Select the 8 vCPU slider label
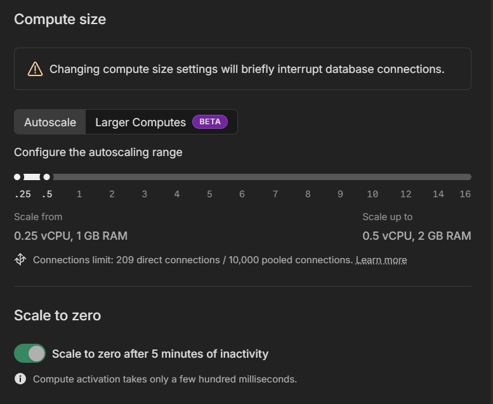Screen dimensions: 493x404 (308, 194)
